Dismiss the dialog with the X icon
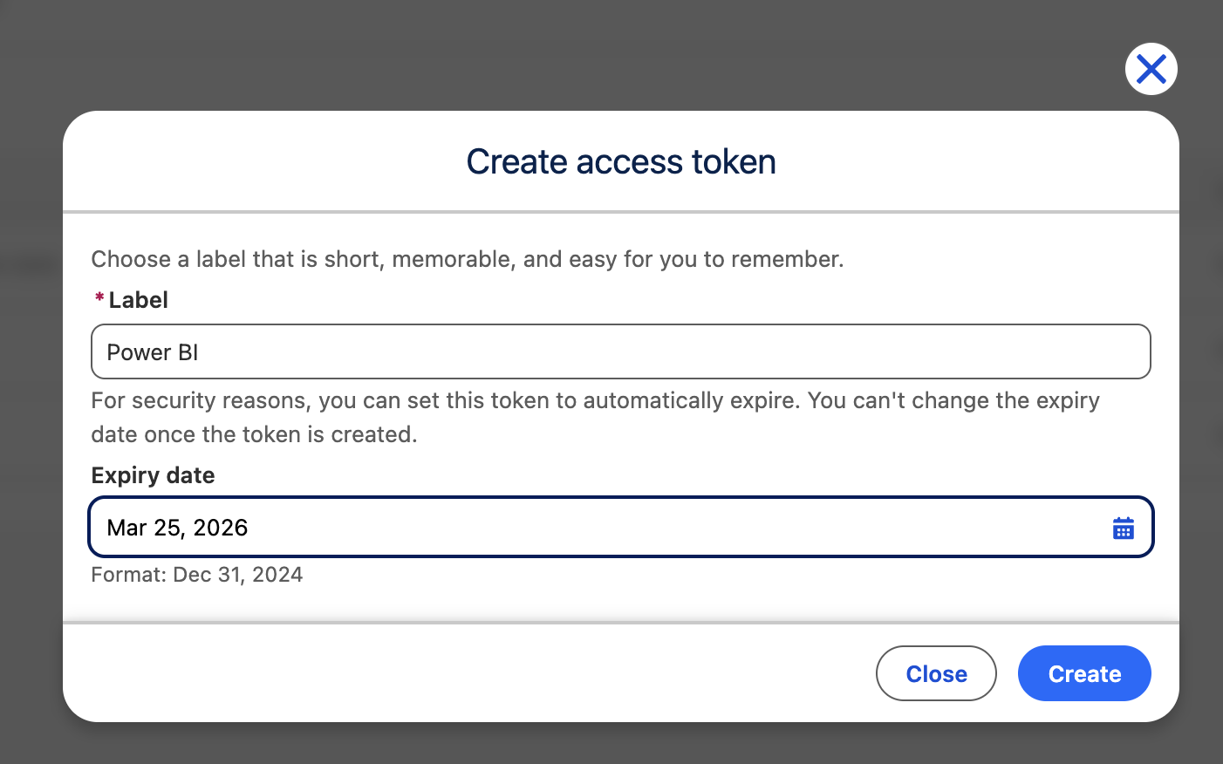 click(x=1151, y=69)
